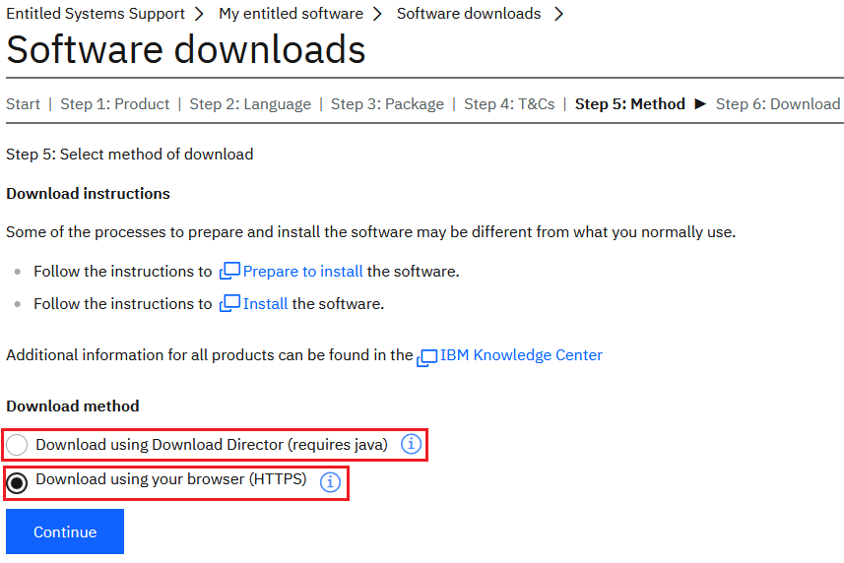844x563 pixels.
Task: Visit the IBM Knowledge Center link
Action: pyautogui.click(x=521, y=355)
